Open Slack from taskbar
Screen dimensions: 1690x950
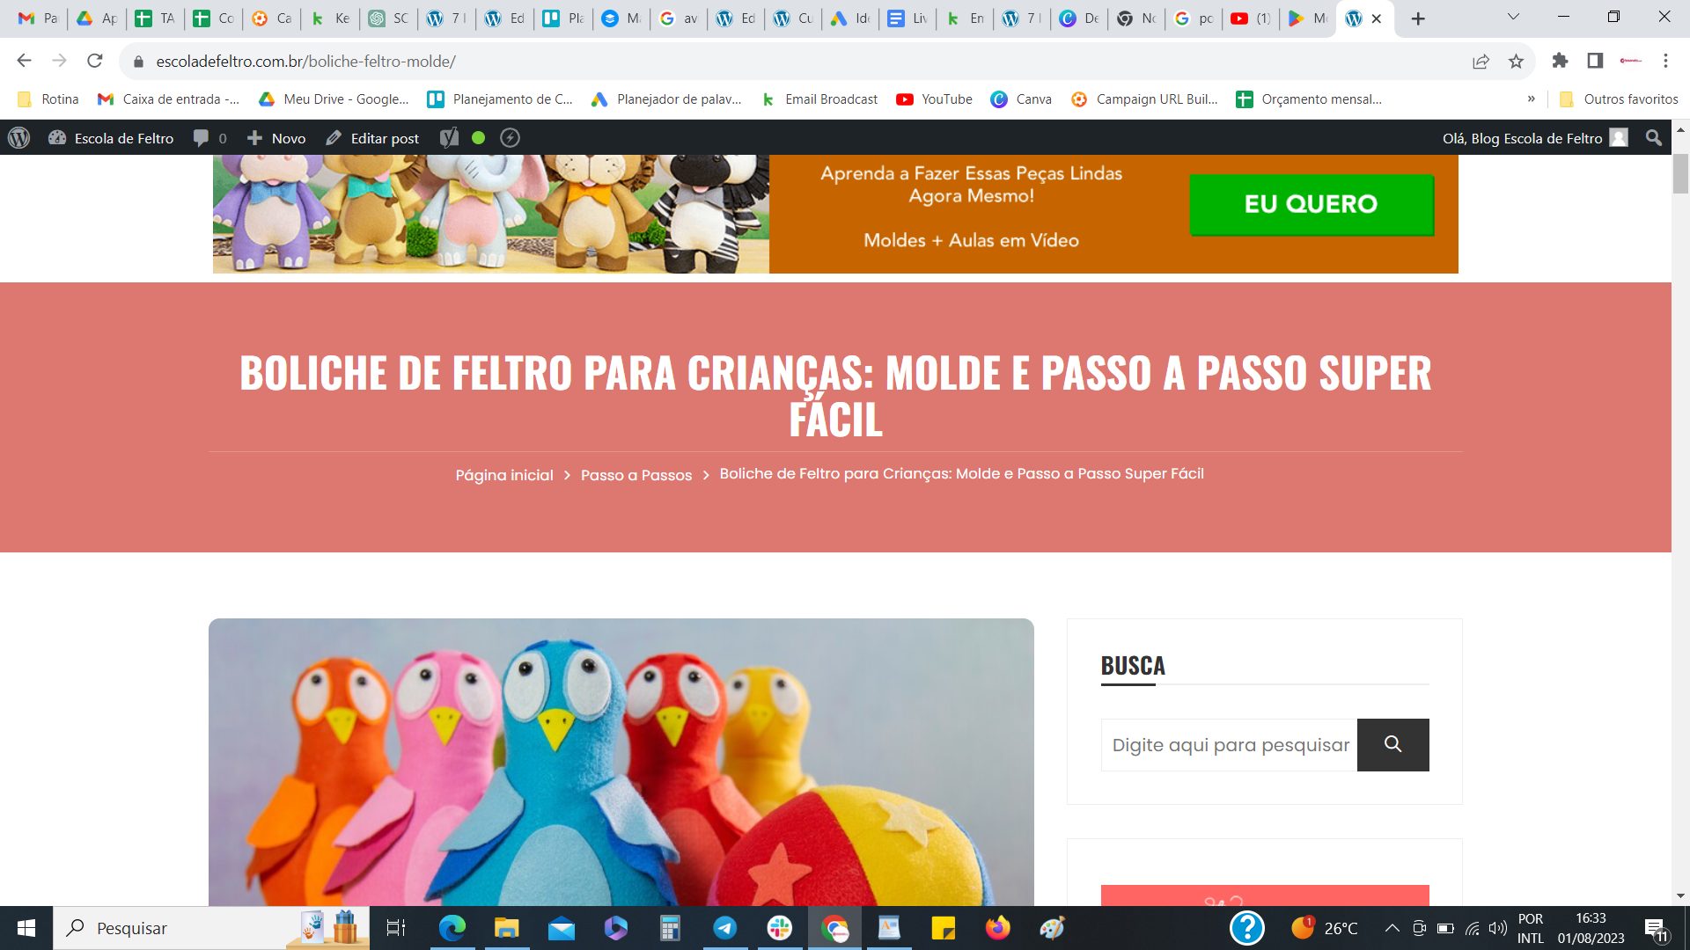tap(780, 928)
